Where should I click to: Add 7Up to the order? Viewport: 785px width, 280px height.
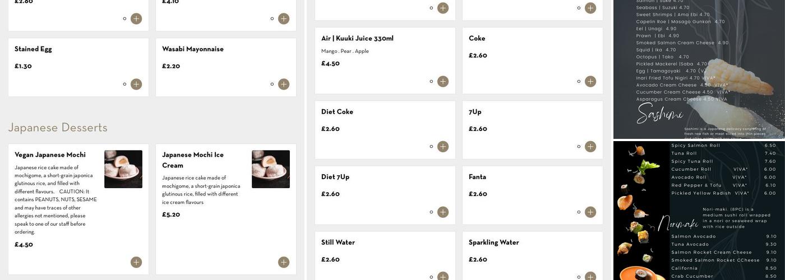click(590, 147)
